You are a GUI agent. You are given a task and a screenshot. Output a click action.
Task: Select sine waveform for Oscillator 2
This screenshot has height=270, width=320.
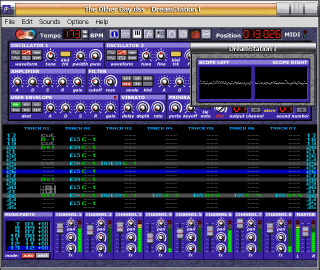pos(111,52)
